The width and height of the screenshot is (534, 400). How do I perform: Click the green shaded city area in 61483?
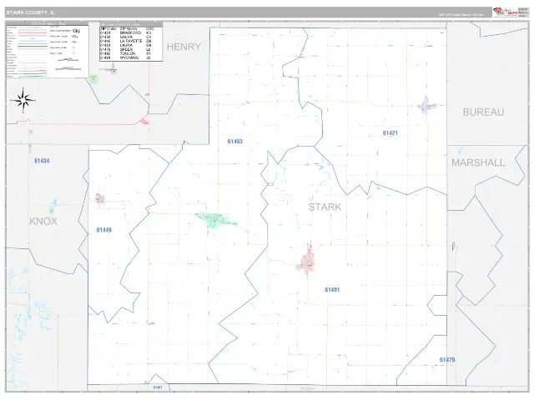[x=214, y=220]
